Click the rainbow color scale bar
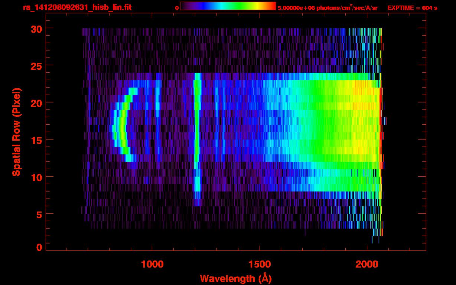The height and width of the screenshot is (285, 456). point(228,6)
